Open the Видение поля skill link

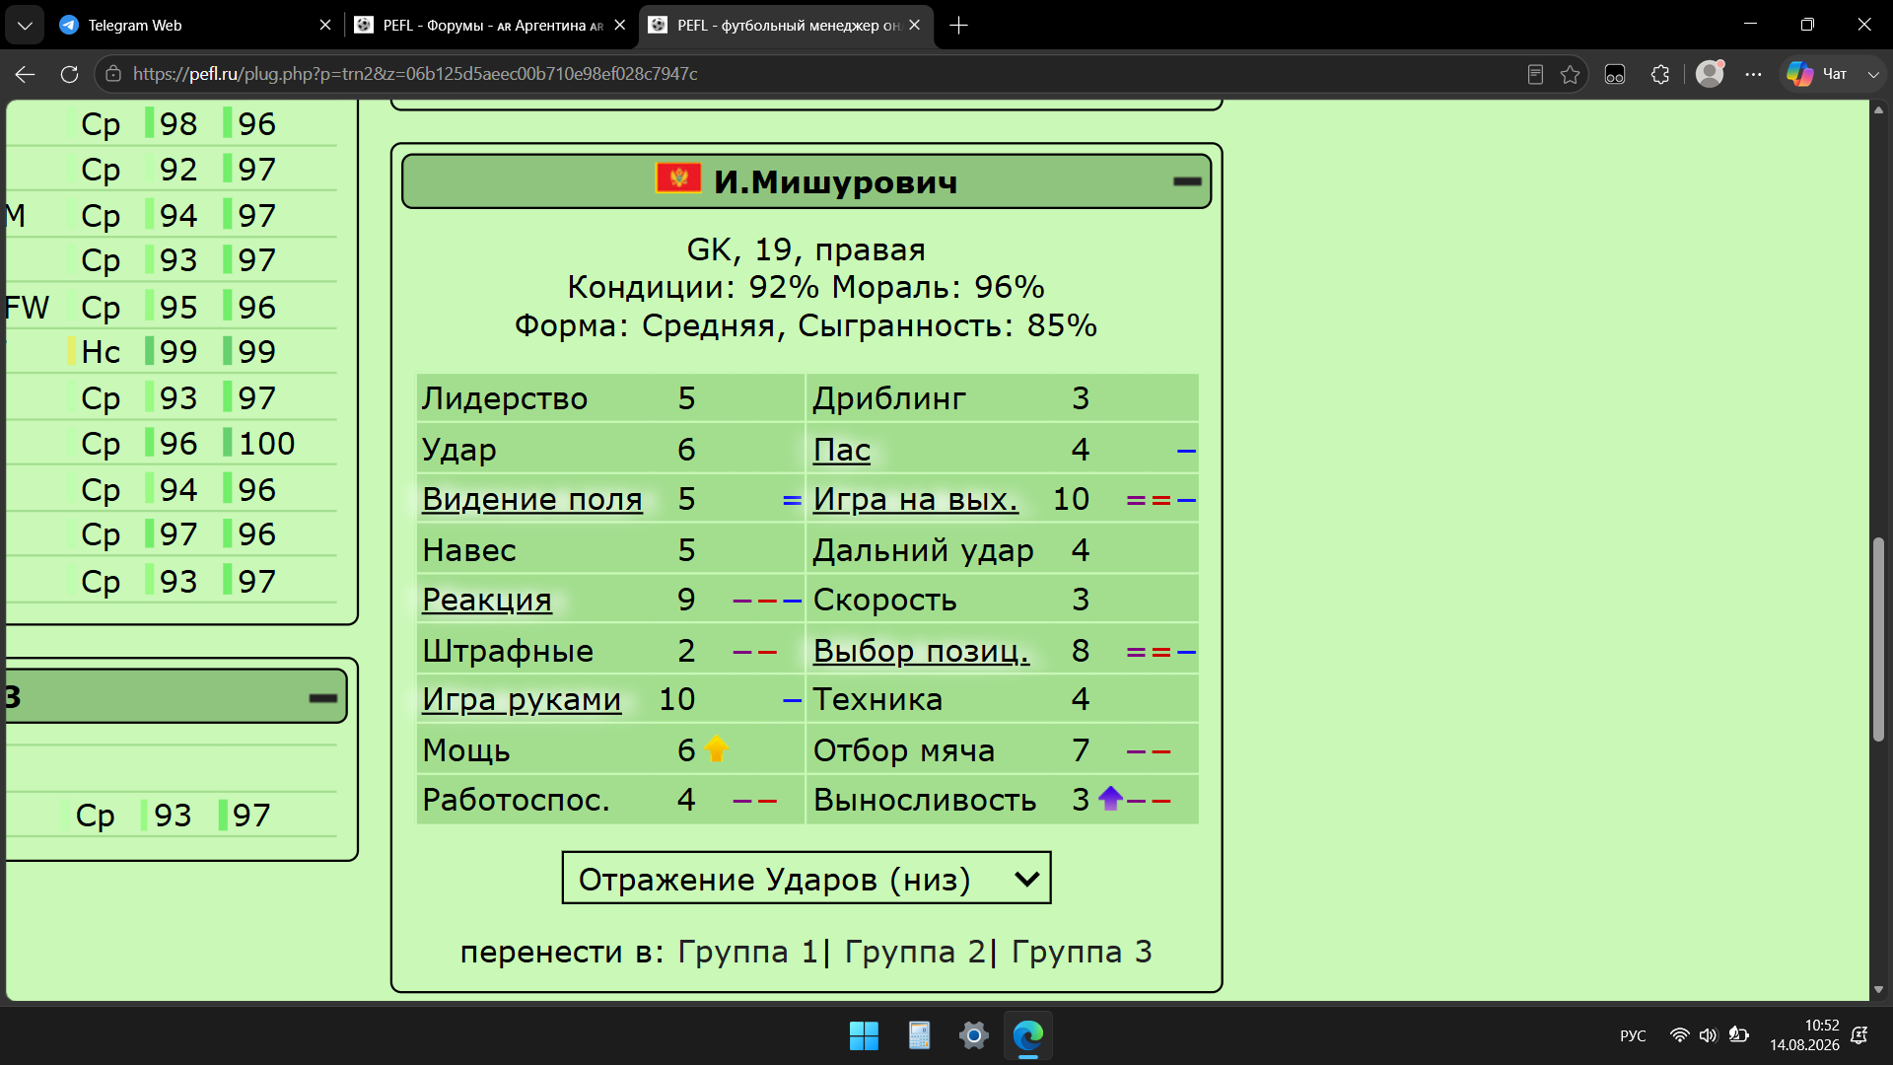[532, 500]
